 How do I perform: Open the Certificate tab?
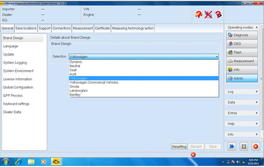(x=102, y=28)
